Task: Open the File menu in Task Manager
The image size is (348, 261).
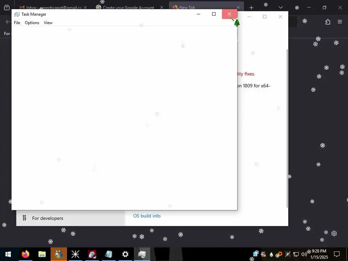Action: [17, 23]
